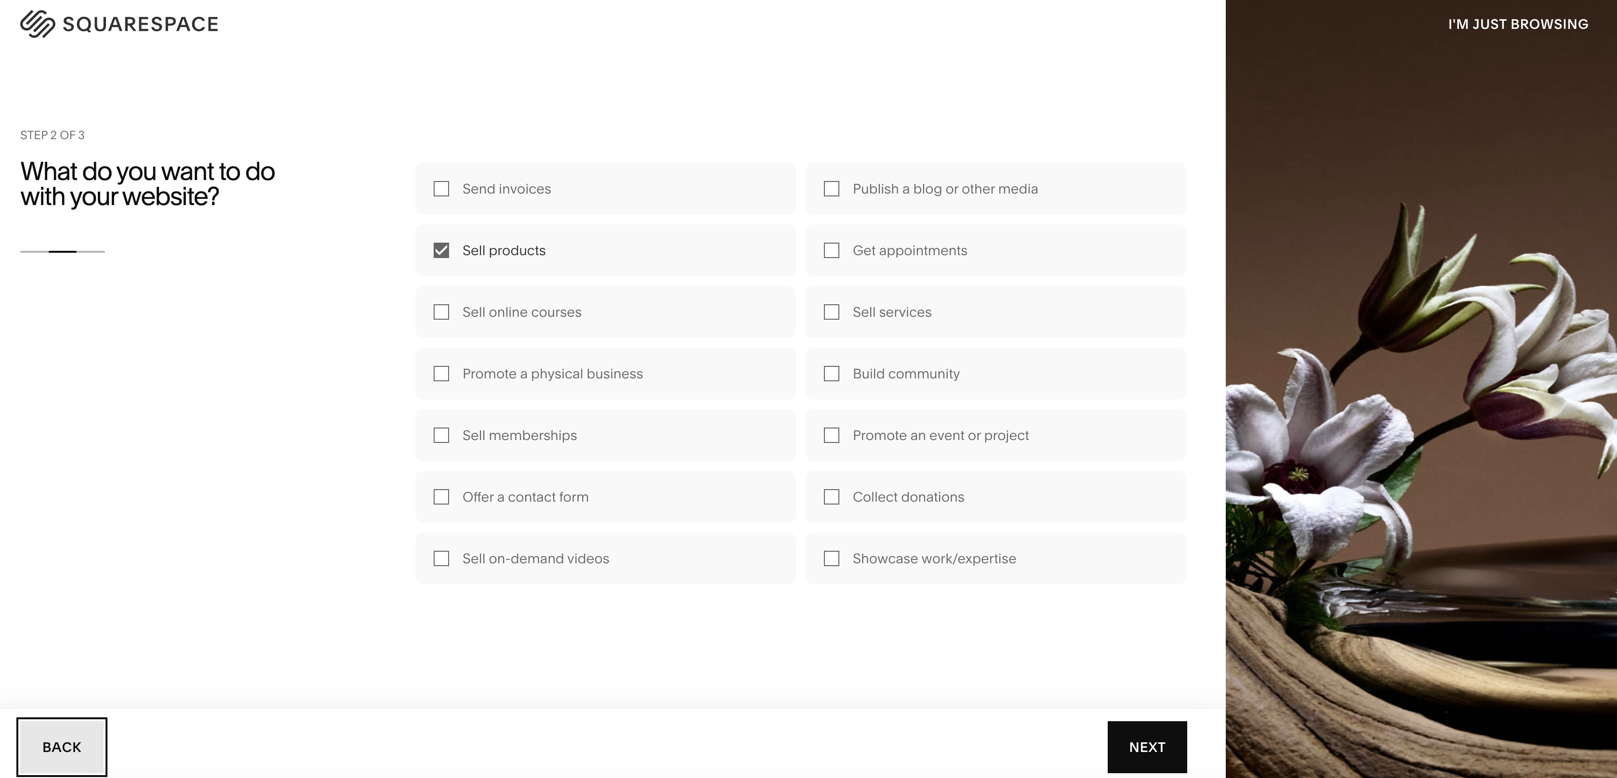
Task: Tick the Sell online courses option
Action: coord(441,312)
